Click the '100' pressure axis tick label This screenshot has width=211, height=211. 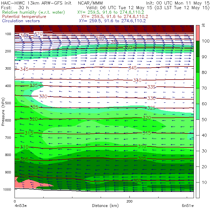click(8, 34)
